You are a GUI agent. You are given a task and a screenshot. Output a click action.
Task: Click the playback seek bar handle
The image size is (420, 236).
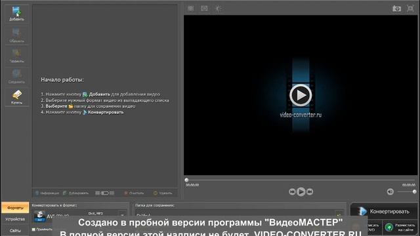[186, 180]
